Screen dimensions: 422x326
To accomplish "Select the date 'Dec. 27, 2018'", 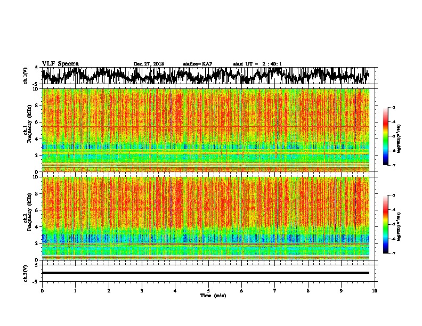I will tap(149, 64).
